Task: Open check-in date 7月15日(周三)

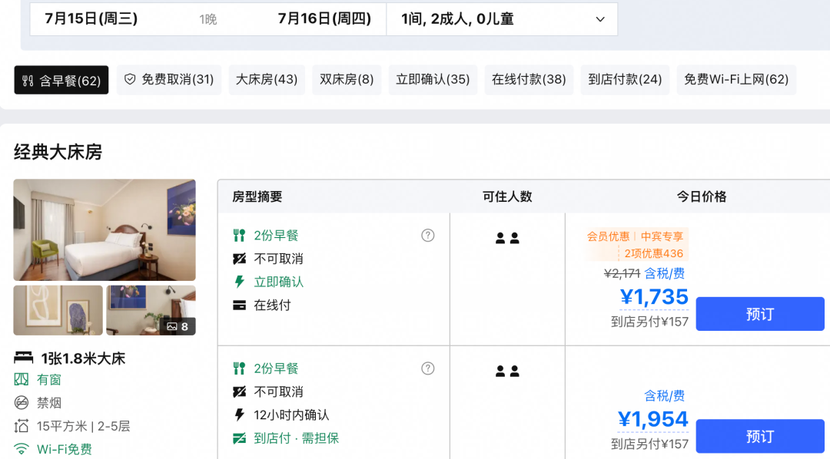Action: click(x=91, y=19)
